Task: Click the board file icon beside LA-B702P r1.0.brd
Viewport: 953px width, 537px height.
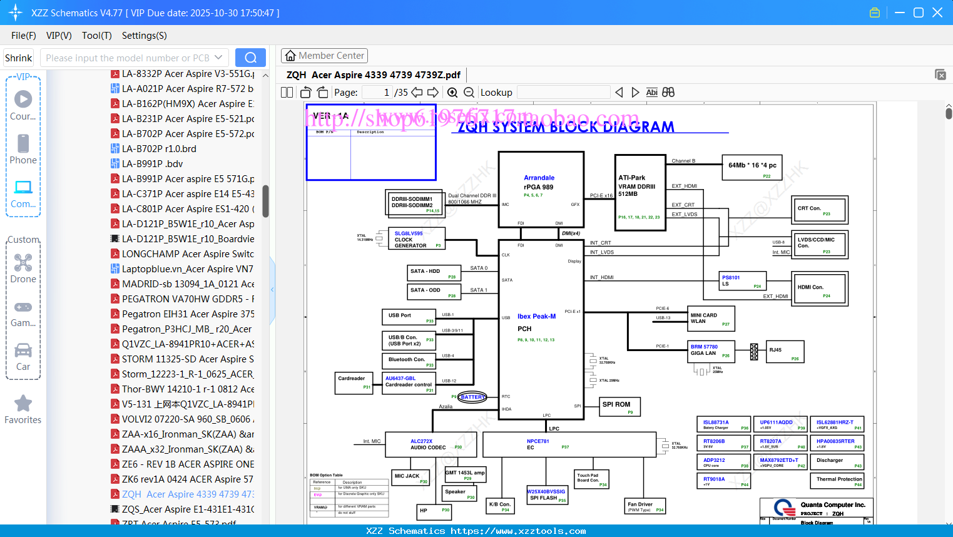Action: (x=115, y=149)
